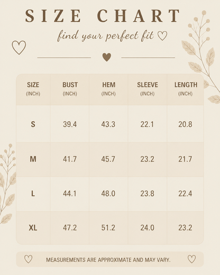Click the heart right of the measurements note
Viewport: 220px width, 275px height.
(x=191, y=259)
